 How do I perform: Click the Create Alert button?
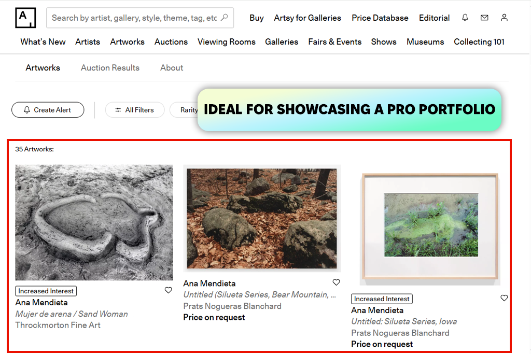tap(48, 110)
